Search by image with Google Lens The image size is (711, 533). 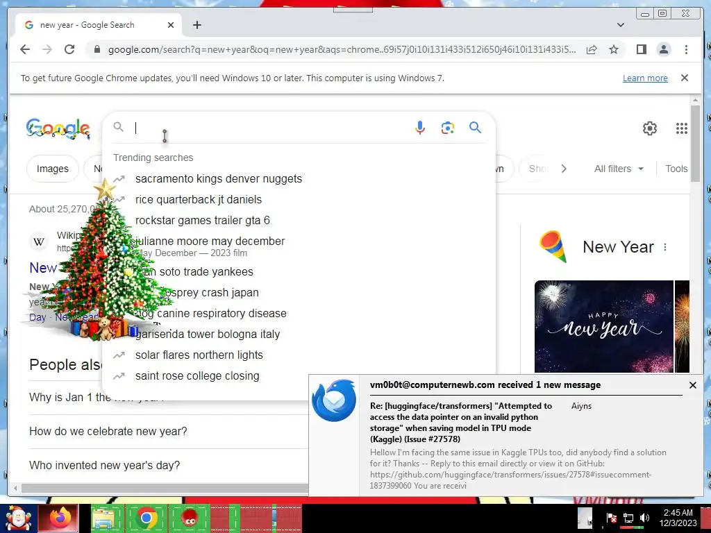click(448, 128)
